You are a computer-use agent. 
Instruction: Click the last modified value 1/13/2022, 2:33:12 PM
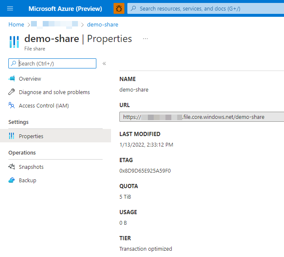[x=146, y=145]
